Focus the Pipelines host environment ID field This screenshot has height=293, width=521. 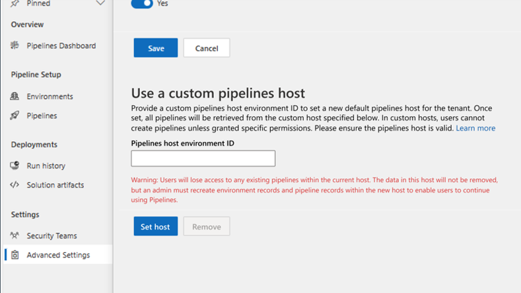coord(203,158)
